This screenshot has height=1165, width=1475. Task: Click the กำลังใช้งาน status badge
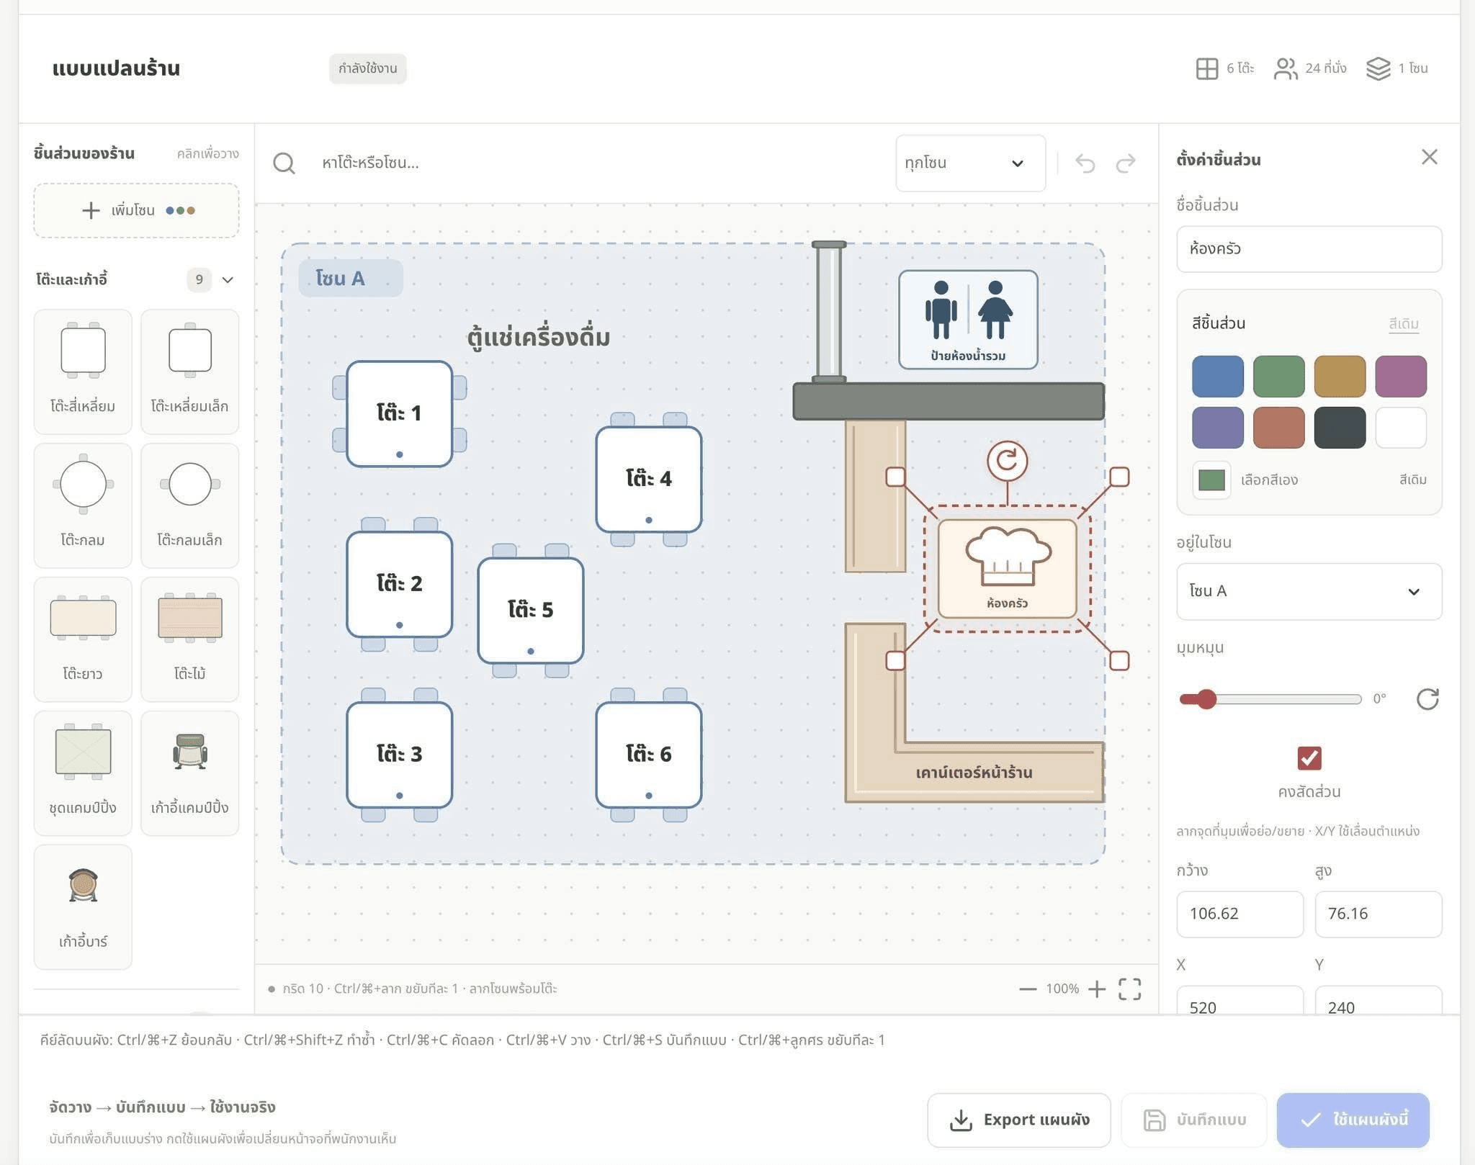(368, 68)
